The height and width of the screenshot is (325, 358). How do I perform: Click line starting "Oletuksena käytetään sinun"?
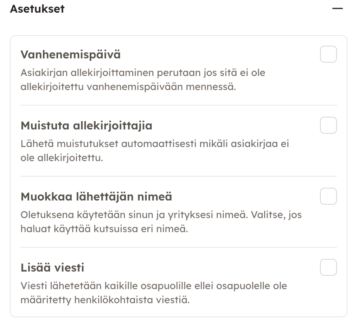coord(161,215)
